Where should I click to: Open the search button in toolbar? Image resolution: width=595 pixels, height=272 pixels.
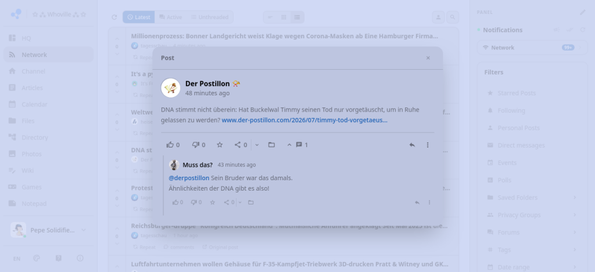coord(452,17)
